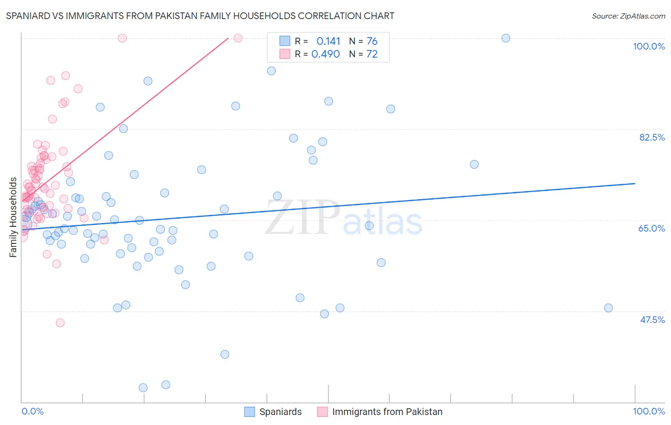Select the N = 76 sample count
Viewport: 671px width, 425px height.
pyautogui.click(x=363, y=41)
